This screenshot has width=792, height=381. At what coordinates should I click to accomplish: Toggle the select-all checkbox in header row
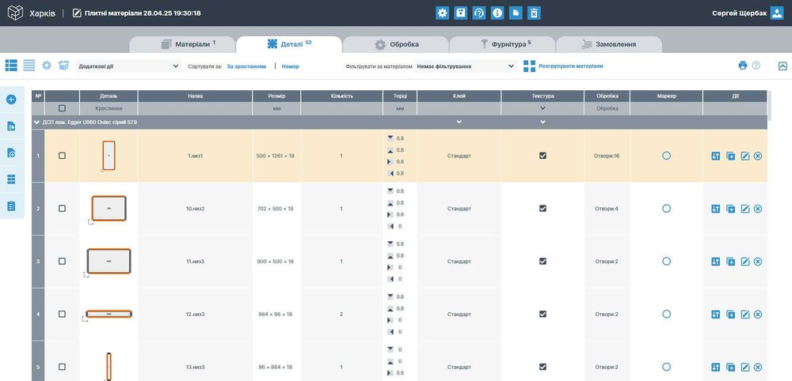tap(62, 108)
